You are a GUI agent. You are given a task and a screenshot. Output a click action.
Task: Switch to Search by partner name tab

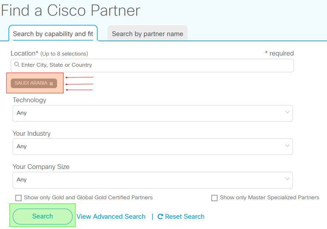pos(147,34)
